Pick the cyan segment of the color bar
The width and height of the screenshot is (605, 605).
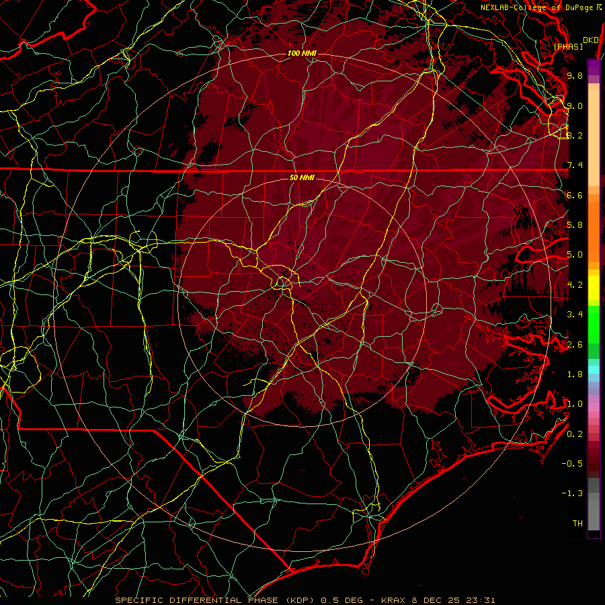click(x=594, y=370)
